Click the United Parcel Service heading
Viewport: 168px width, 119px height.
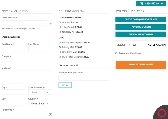pos(70,18)
